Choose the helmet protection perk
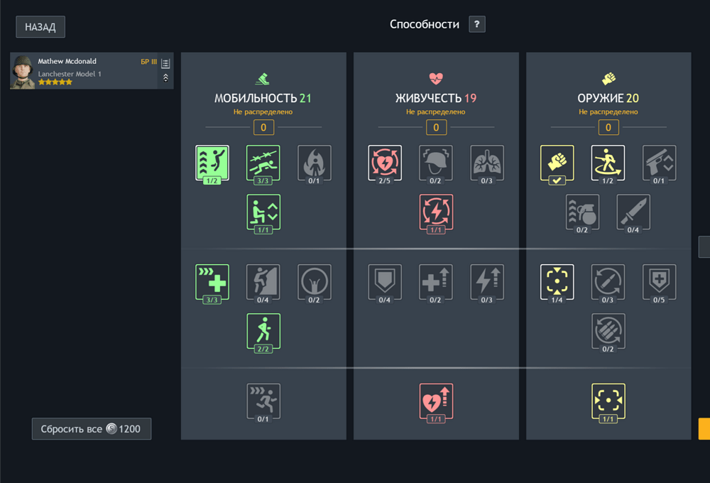The width and height of the screenshot is (710, 483). coord(436,163)
